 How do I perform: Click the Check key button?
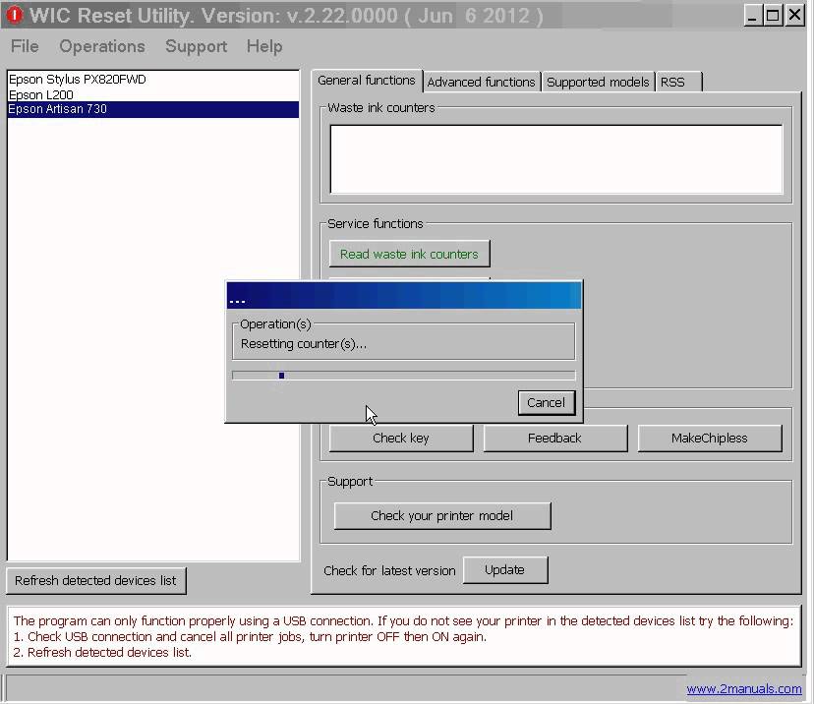[x=401, y=439]
